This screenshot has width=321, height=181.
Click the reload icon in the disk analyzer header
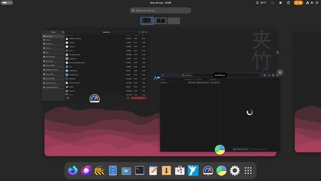click(264, 75)
